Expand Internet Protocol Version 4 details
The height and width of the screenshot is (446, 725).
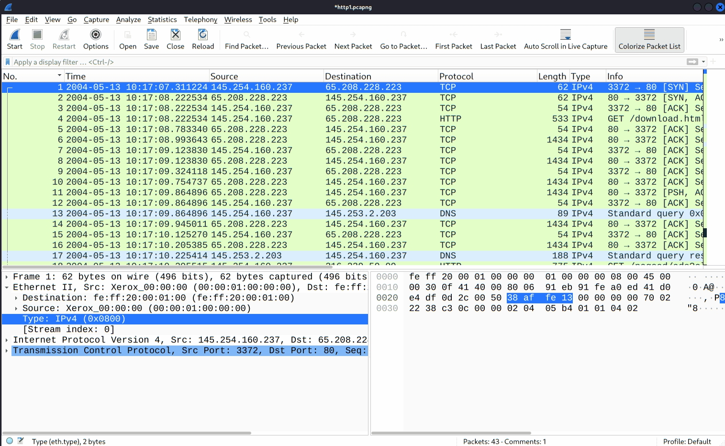7,340
